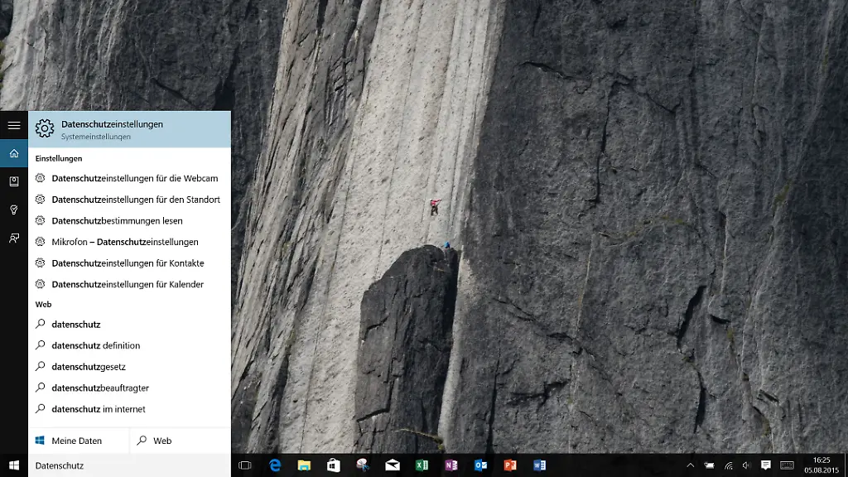Viewport: 848px width, 477px height.
Task: Open the Action Center notification icon
Action: pos(767,465)
